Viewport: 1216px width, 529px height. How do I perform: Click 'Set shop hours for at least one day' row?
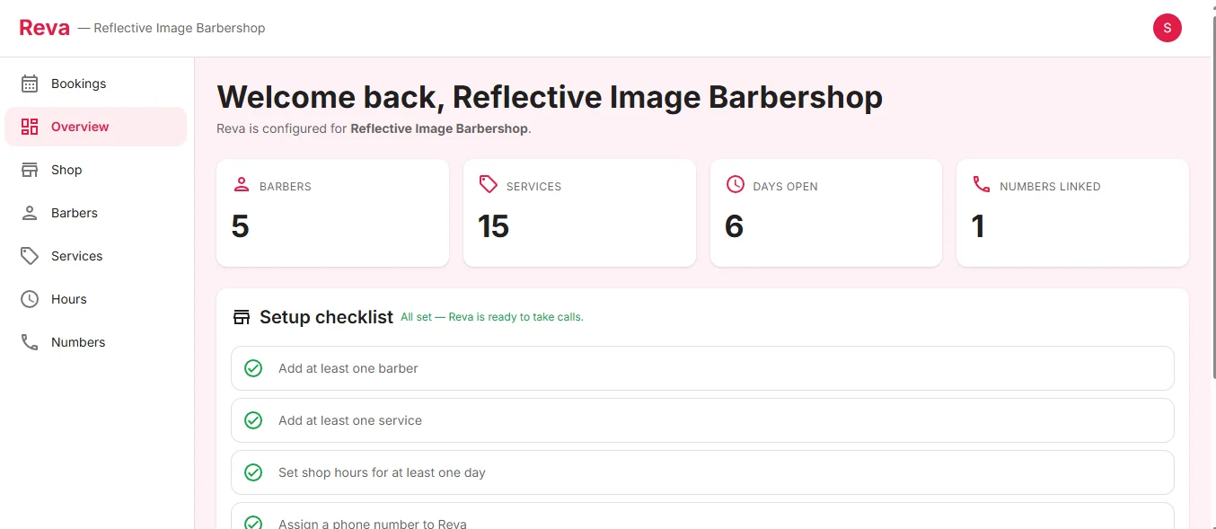pyautogui.click(x=702, y=472)
